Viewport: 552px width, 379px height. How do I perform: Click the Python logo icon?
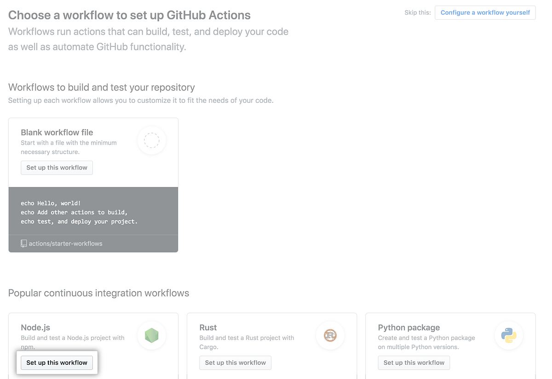click(x=509, y=335)
